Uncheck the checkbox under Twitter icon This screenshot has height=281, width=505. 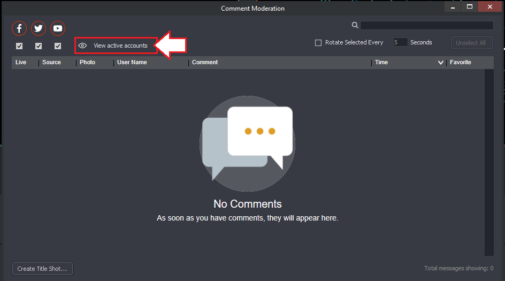pos(39,46)
